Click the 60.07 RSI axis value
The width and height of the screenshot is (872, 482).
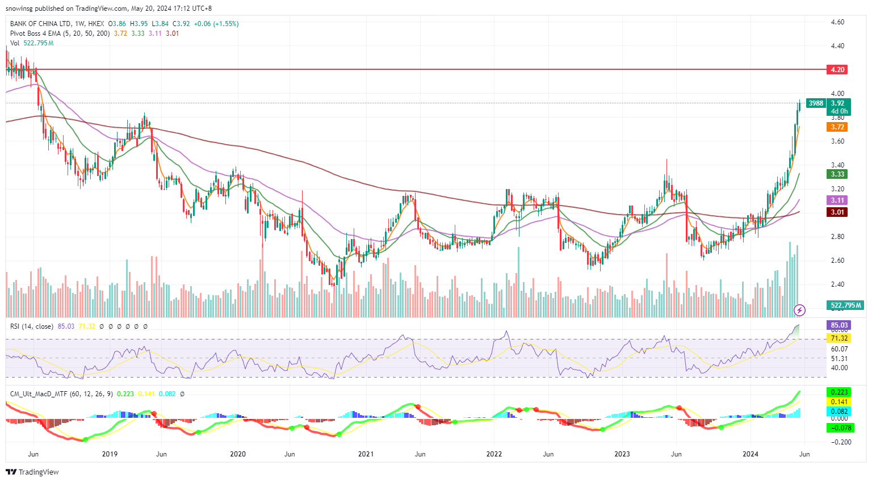(839, 349)
